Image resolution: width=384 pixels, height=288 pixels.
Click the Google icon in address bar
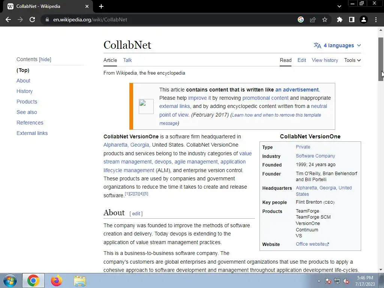(301, 19)
